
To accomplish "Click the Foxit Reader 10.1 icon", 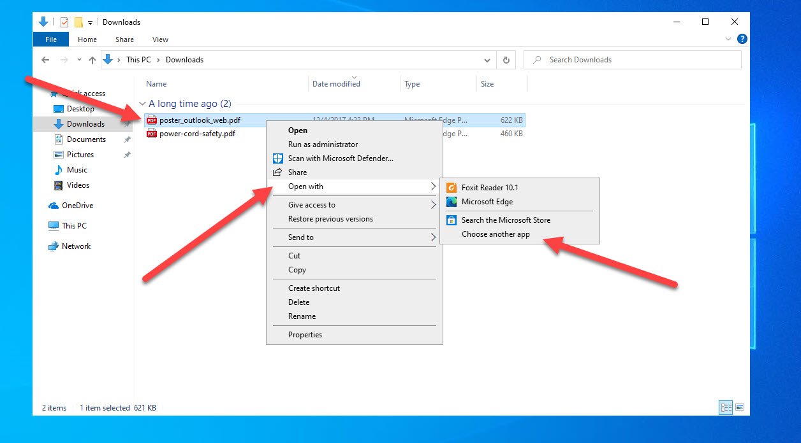I will pyautogui.click(x=452, y=188).
